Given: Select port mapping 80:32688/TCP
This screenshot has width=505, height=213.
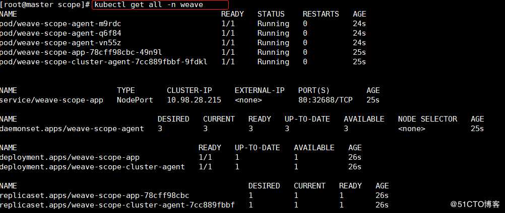Looking at the screenshot, I should [x=325, y=100].
